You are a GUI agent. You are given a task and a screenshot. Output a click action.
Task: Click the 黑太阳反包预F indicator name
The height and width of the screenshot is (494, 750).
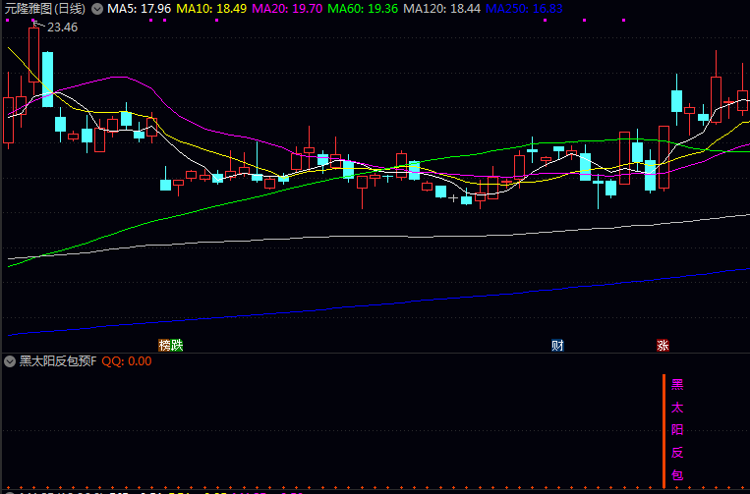58,360
